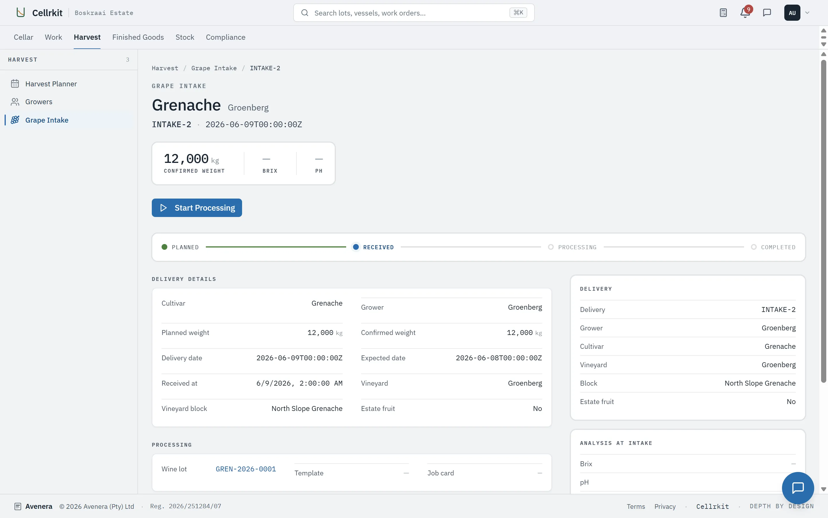
Task: Click the Growers people icon
Action: 15,102
